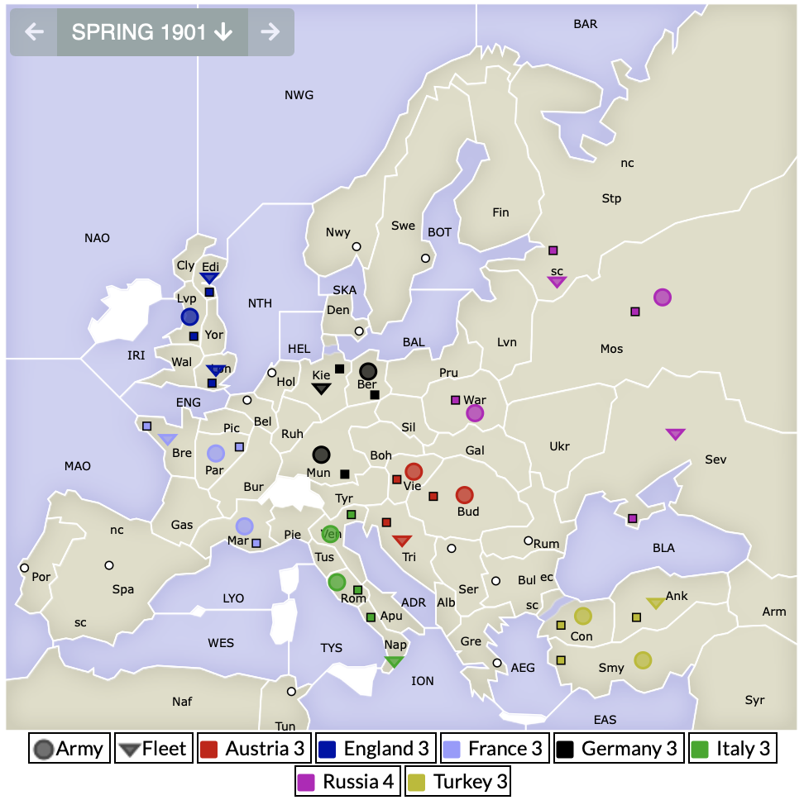Click the Portugal supply center dot
Viewport: 804px width, 800px height.
point(24,568)
